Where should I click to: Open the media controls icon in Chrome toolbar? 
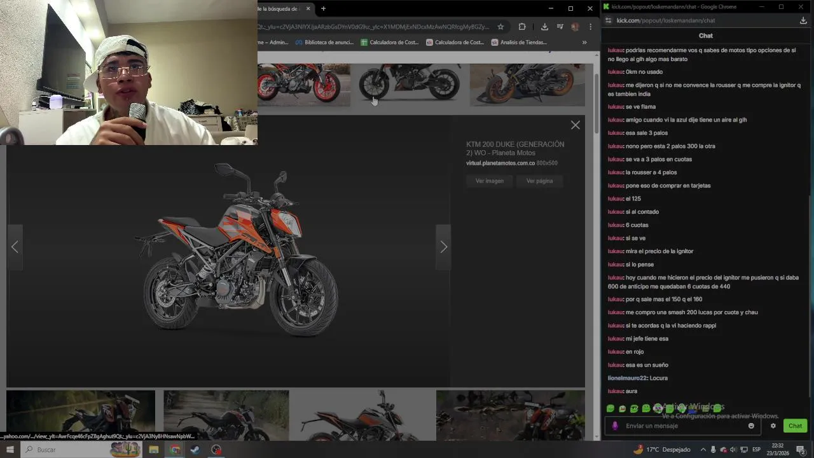[560, 27]
